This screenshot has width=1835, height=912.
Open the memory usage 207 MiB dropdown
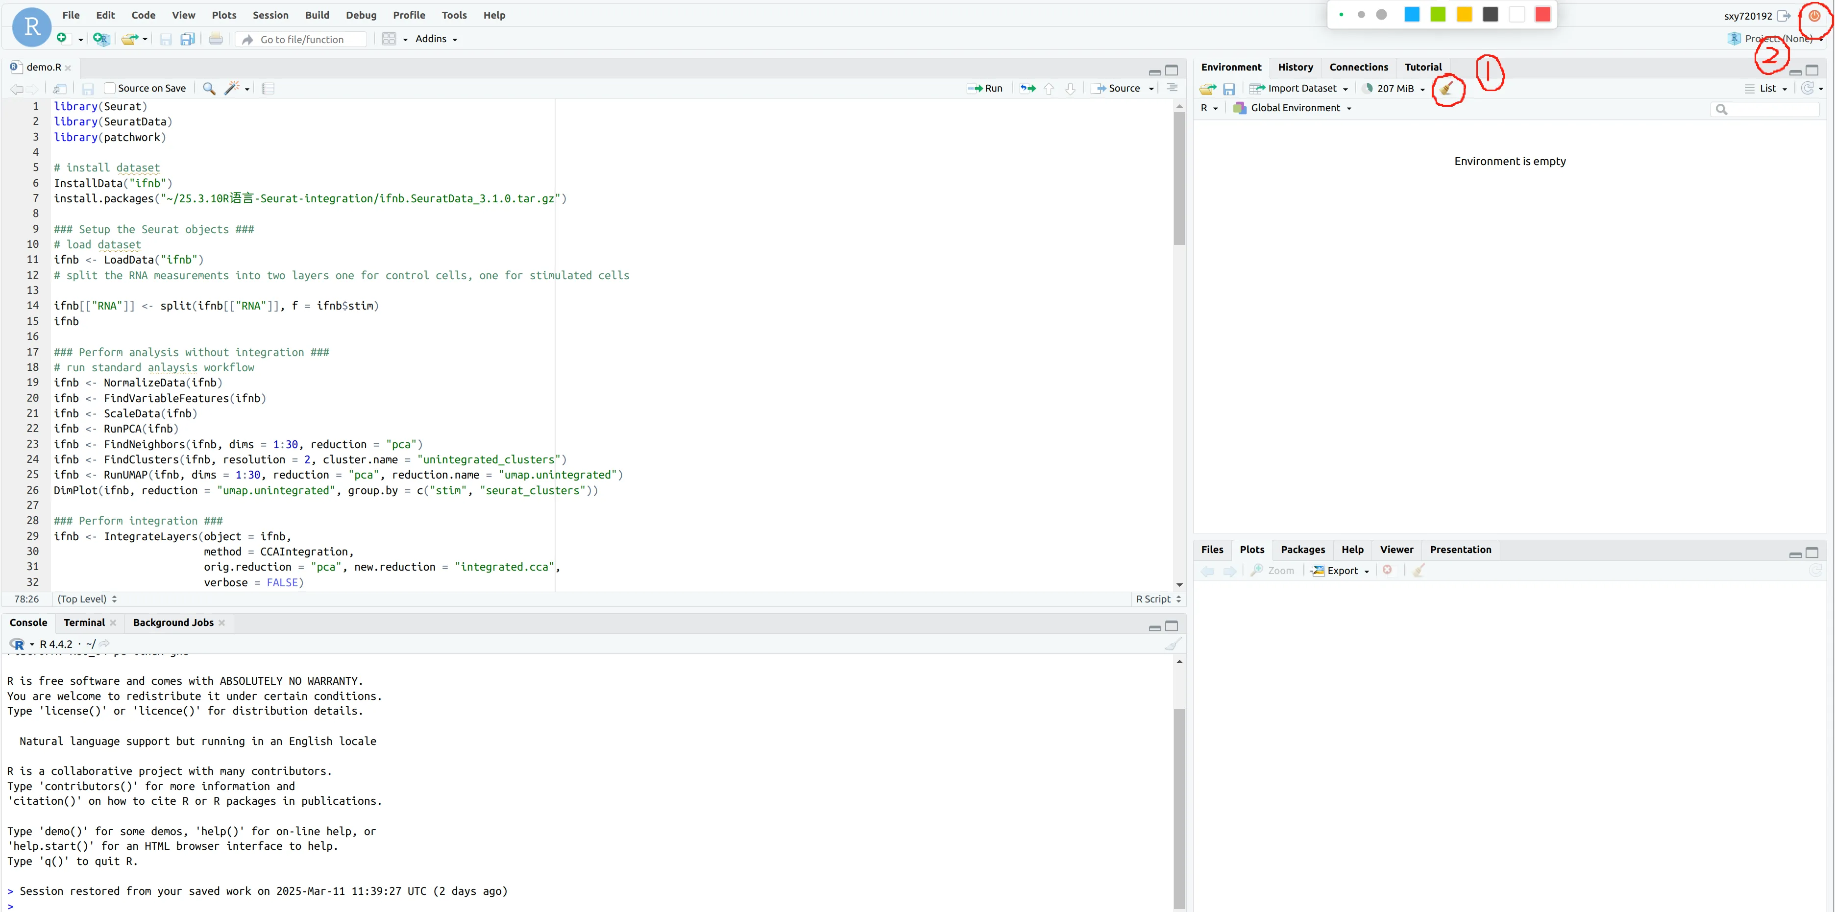coord(1395,88)
